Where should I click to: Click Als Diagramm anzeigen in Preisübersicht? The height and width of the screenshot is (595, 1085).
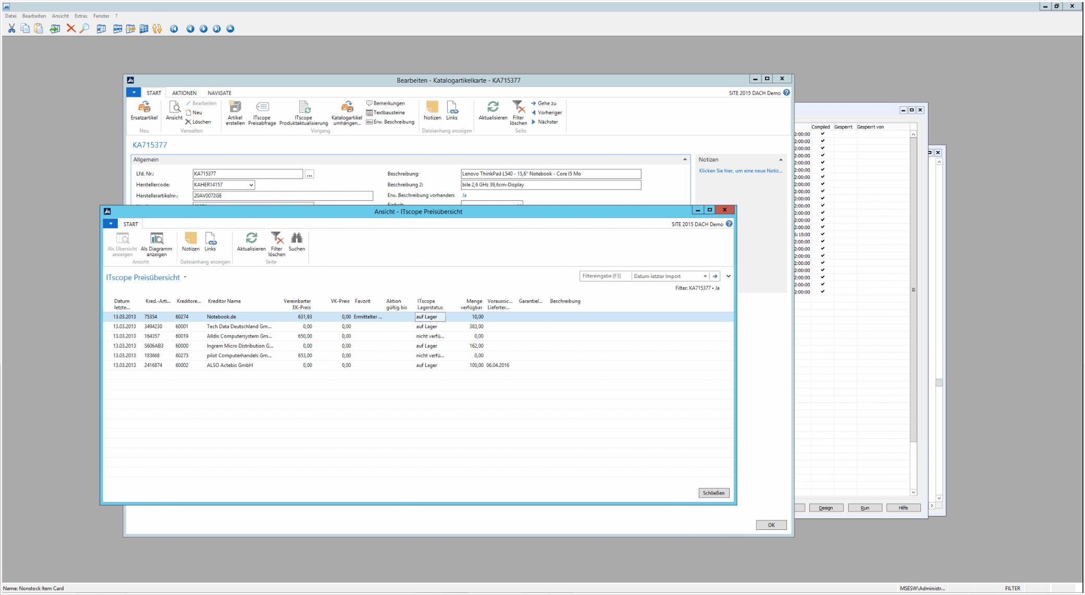(x=156, y=245)
